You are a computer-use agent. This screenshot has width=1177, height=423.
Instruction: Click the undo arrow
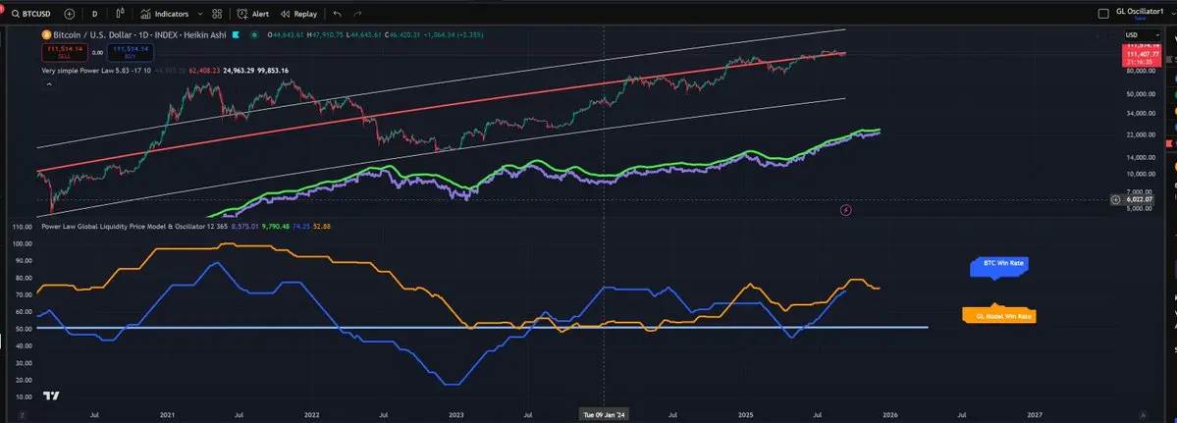[337, 14]
